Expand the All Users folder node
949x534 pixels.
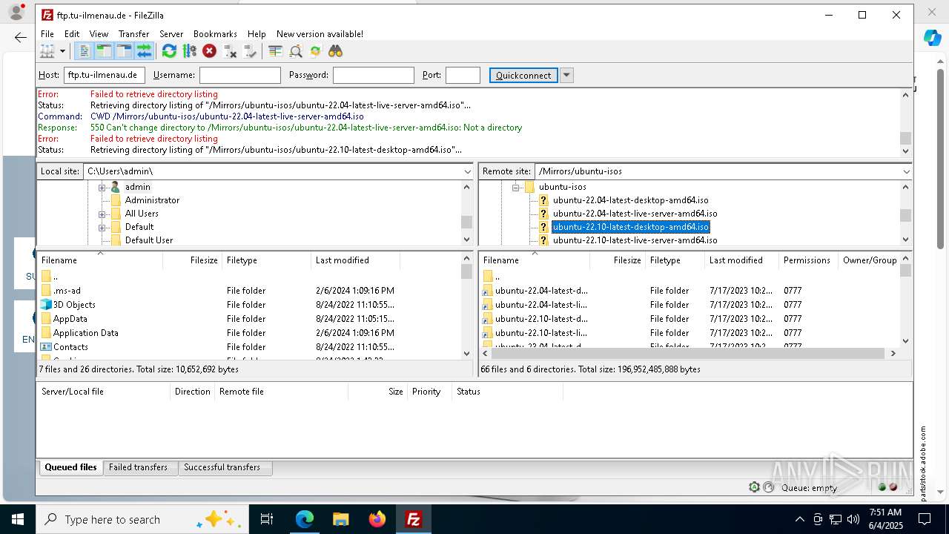[102, 214]
